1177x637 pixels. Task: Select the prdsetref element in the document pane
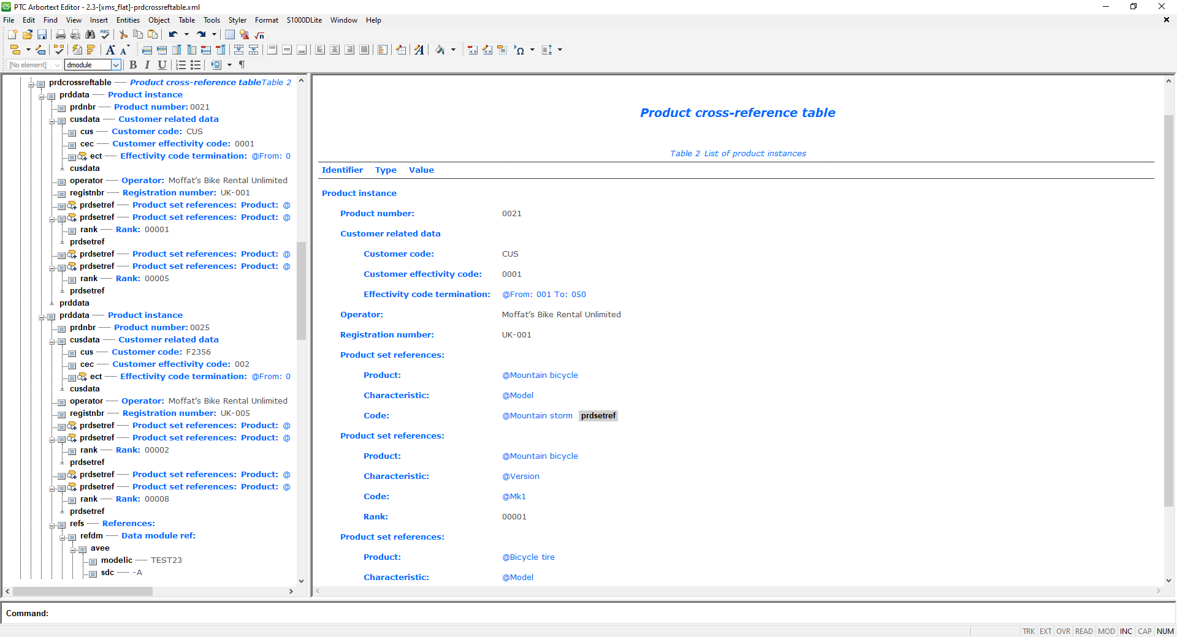coord(598,415)
